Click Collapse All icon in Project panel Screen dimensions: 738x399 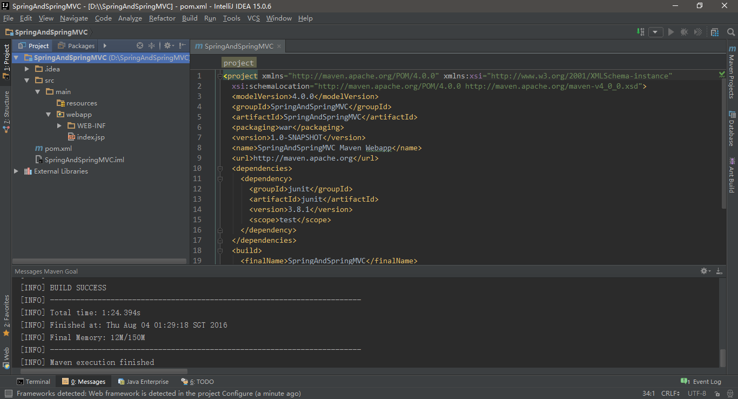tap(152, 46)
